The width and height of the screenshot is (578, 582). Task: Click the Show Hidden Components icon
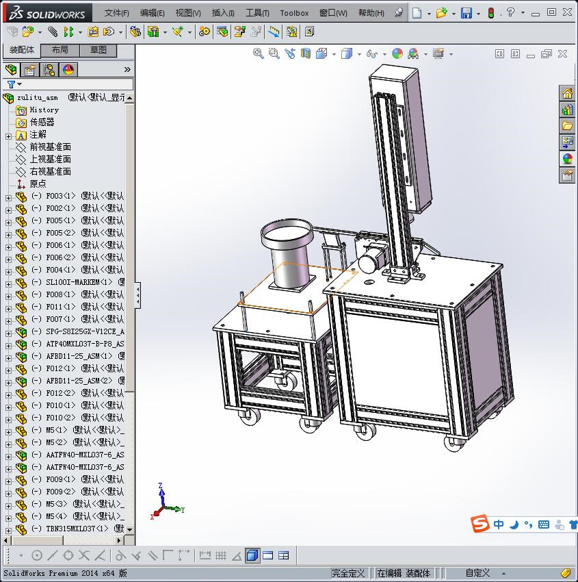[x=135, y=32]
